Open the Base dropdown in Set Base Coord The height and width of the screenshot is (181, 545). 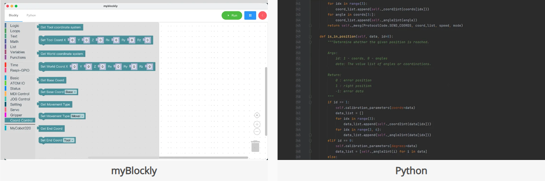pyautogui.click(x=71, y=92)
